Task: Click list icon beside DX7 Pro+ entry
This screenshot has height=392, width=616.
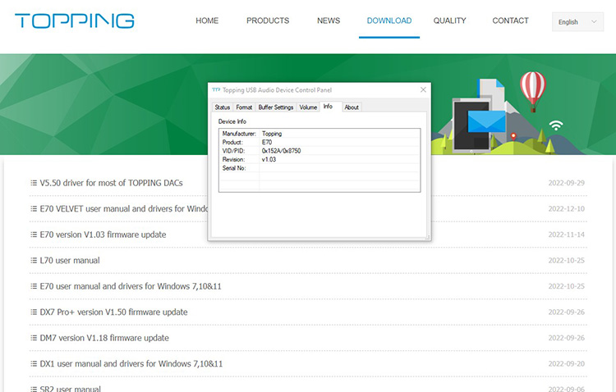Action: tap(34, 312)
